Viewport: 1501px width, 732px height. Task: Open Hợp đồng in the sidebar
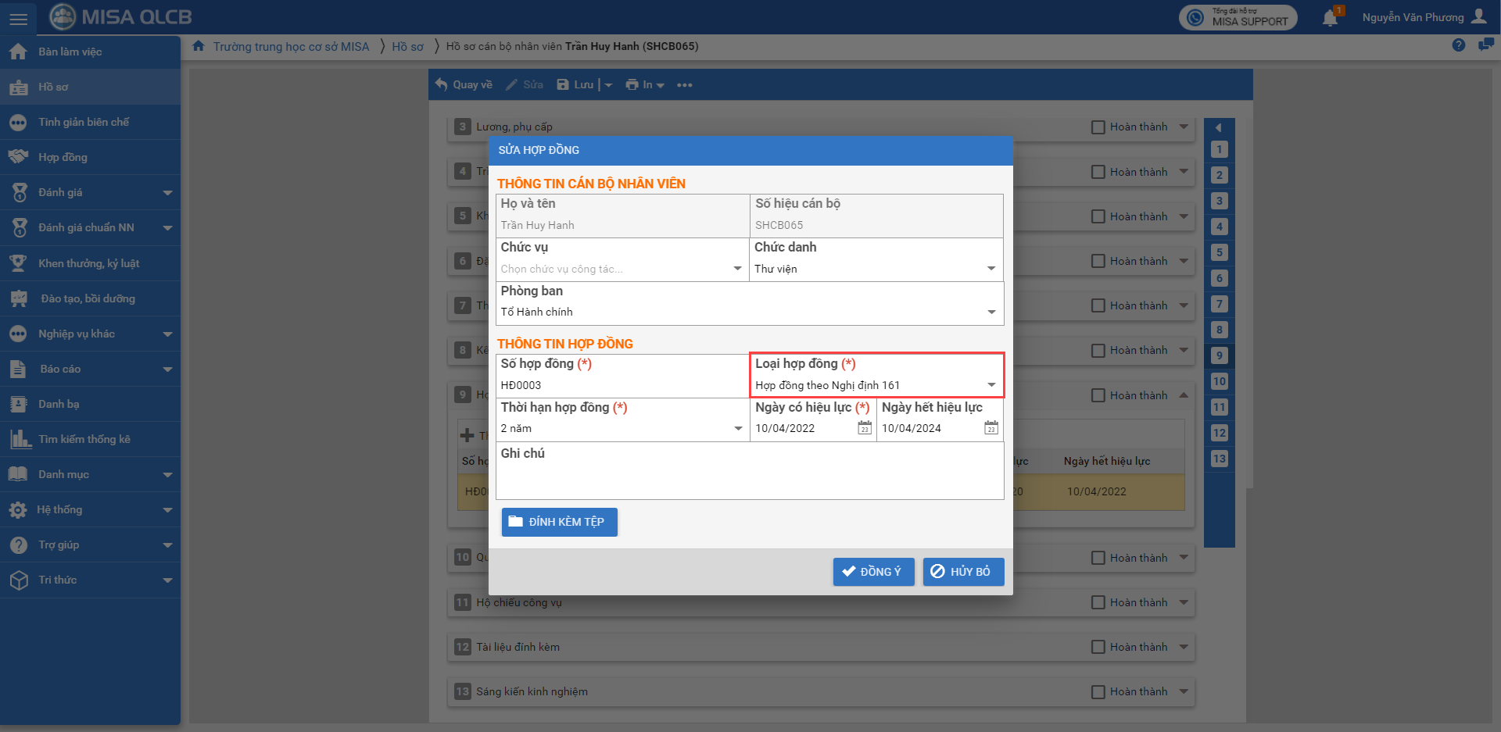63,157
